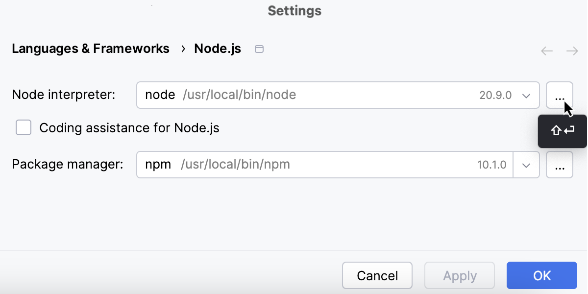Click the npm version label 10.1.0
This screenshot has height=294, width=588.
tap(491, 165)
